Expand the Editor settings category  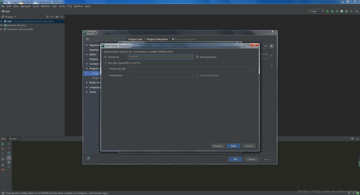point(87,55)
